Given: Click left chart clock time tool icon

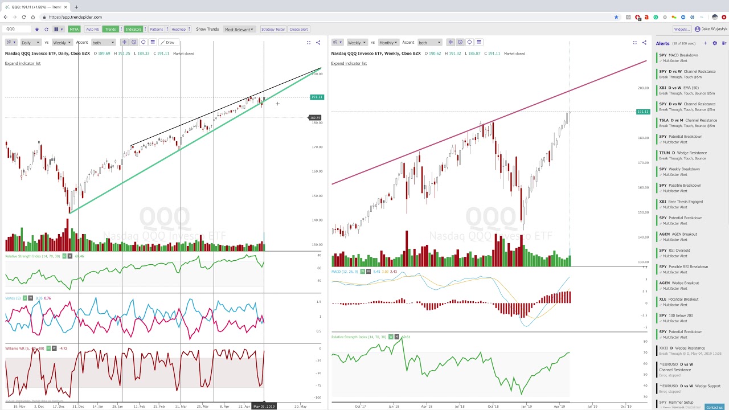Looking at the screenshot, I should coord(134,42).
